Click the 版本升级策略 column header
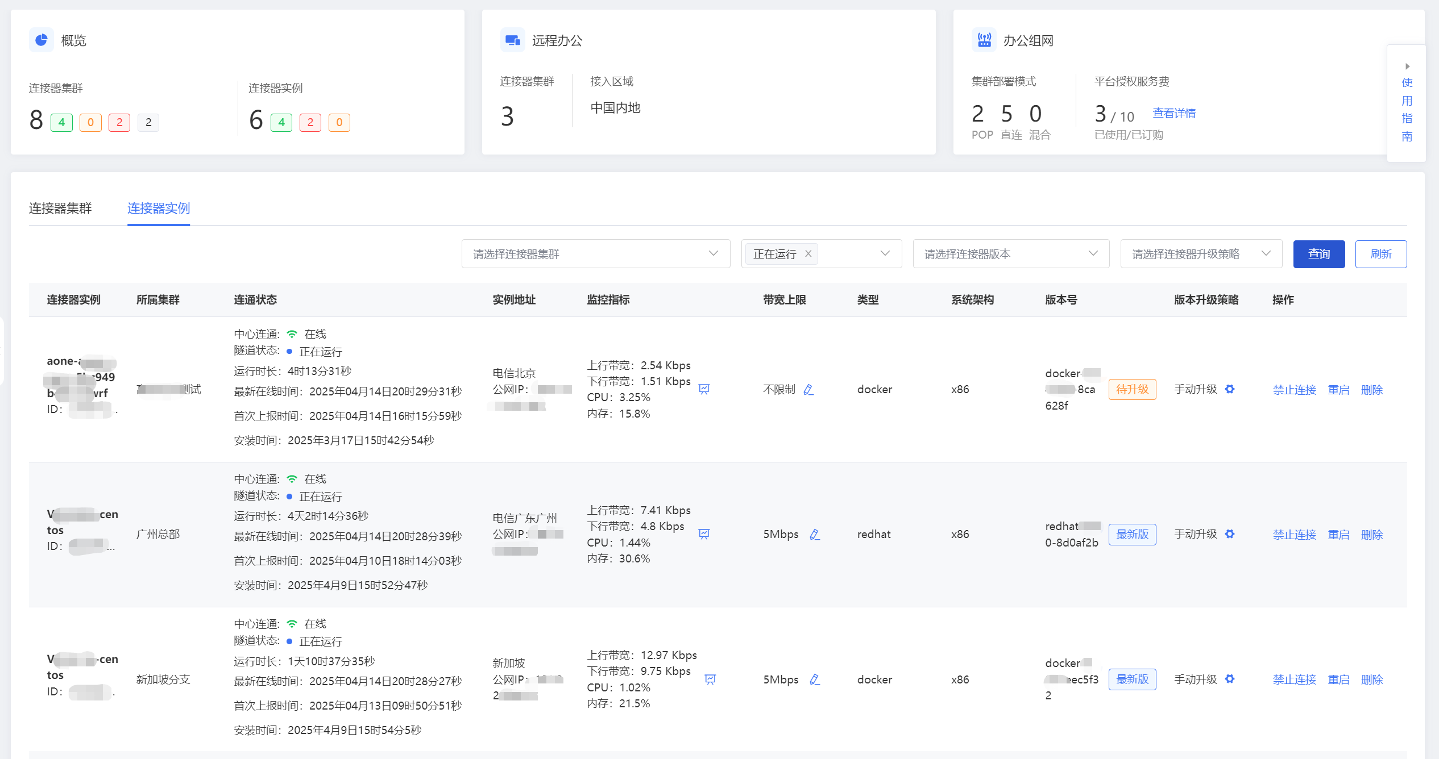Image resolution: width=1439 pixels, height=759 pixels. pyautogui.click(x=1206, y=299)
